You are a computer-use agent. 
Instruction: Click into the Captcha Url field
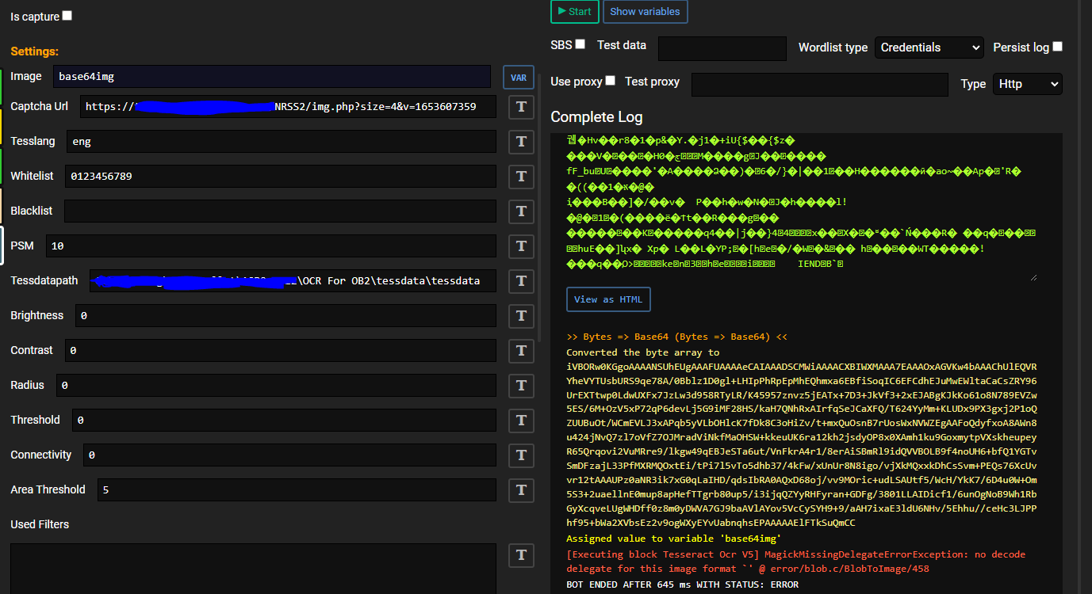[288, 107]
